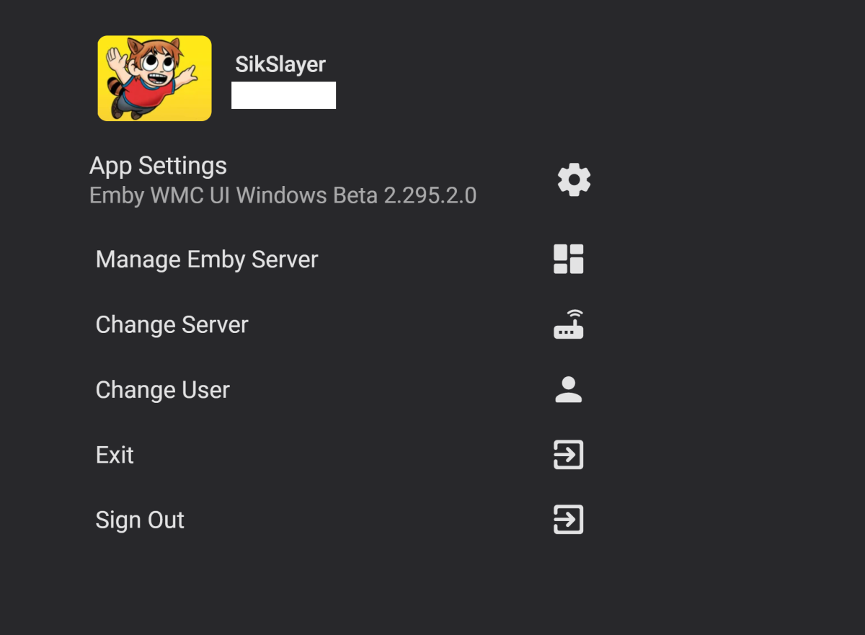The height and width of the screenshot is (635, 865).
Task: Open the App Settings menu entry
Action: pos(158,166)
